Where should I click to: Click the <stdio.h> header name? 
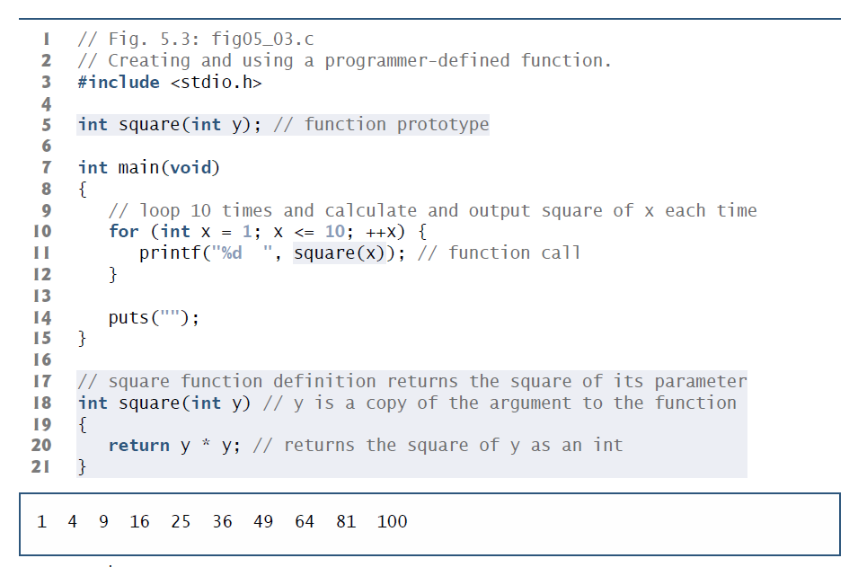(217, 82)
